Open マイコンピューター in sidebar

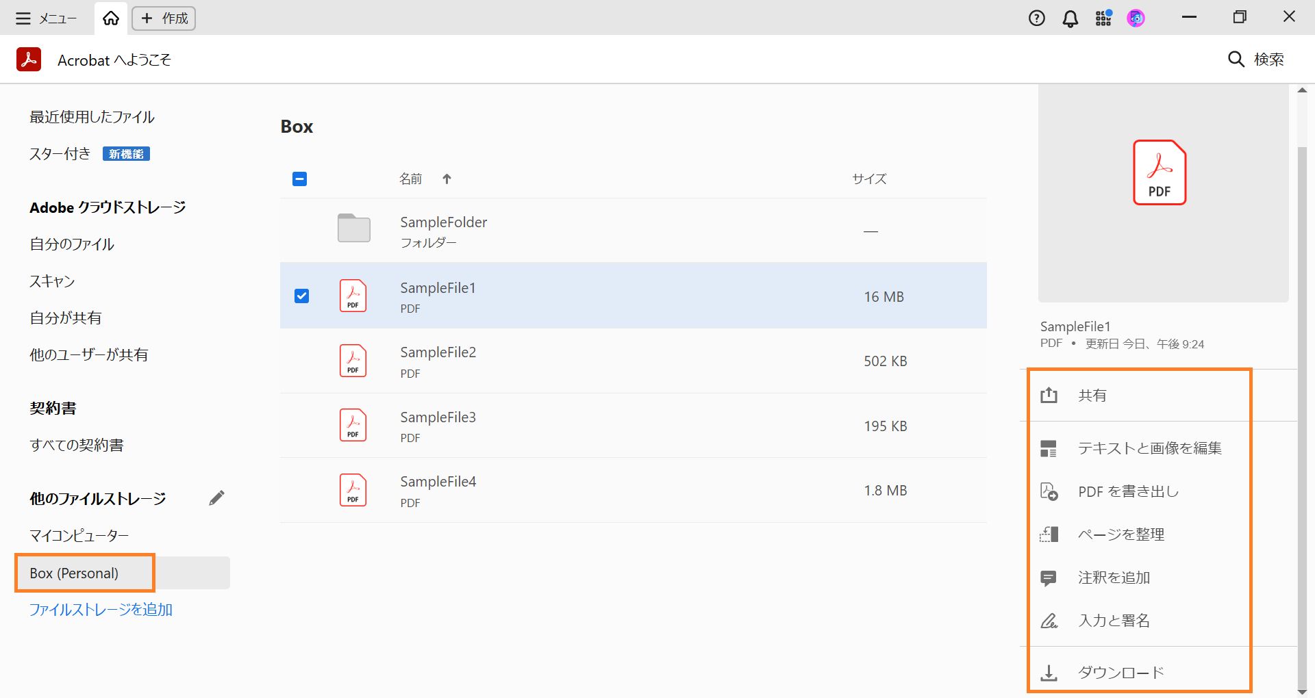coord(79,536)
